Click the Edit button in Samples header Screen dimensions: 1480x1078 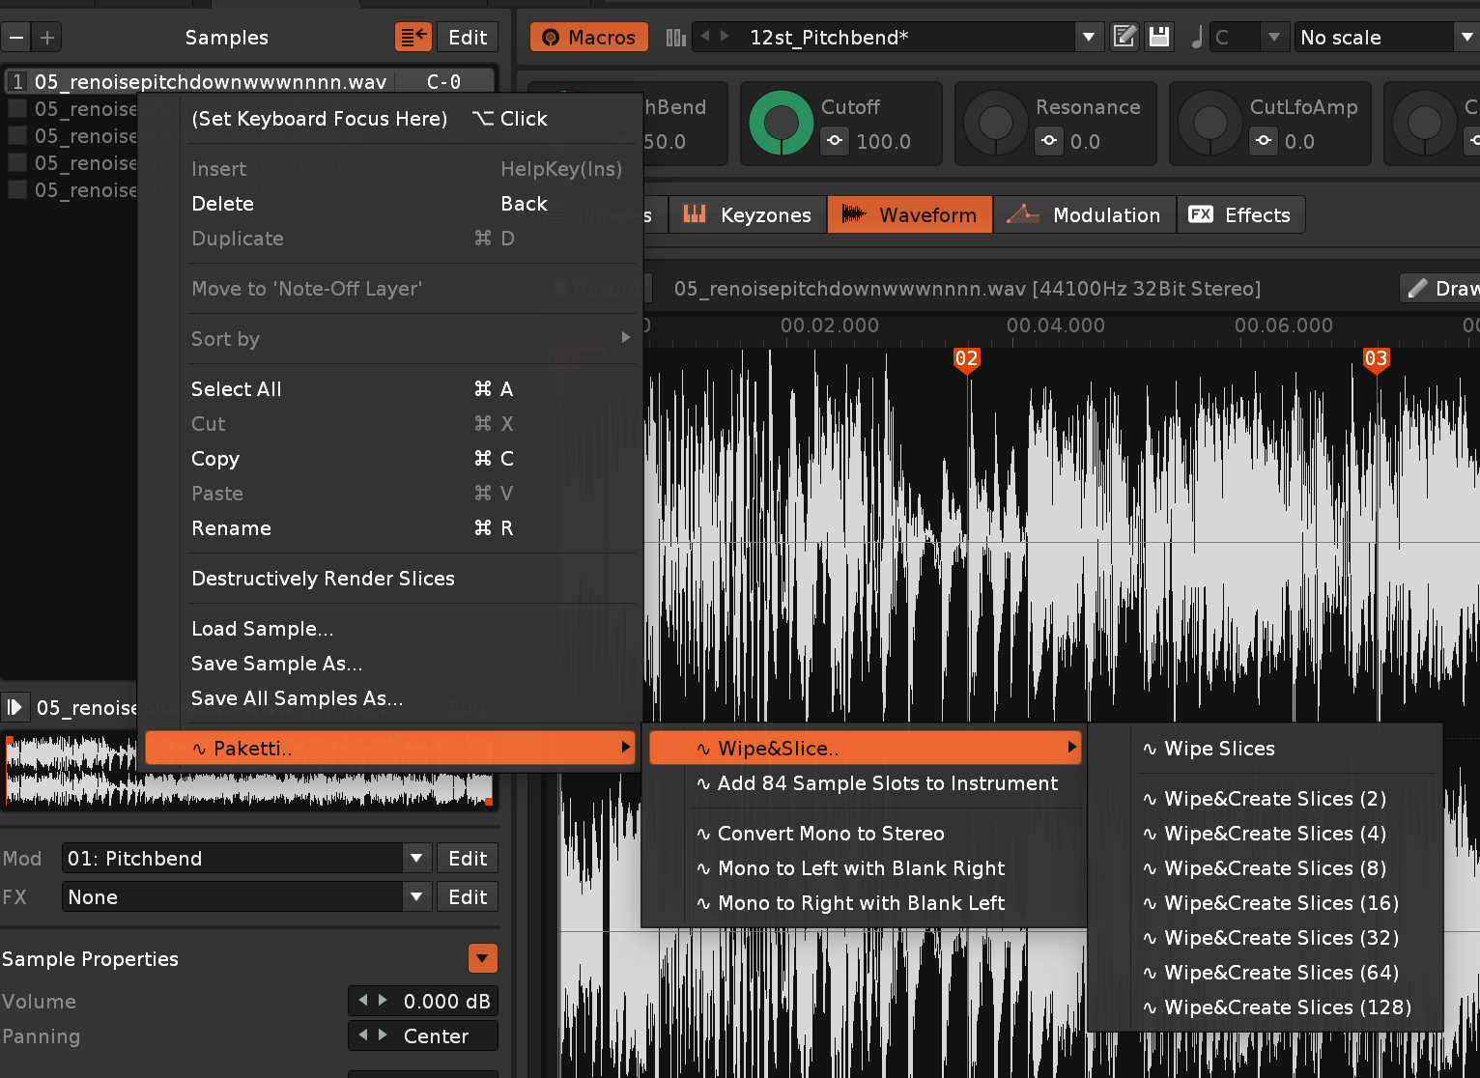click(468, 38)
